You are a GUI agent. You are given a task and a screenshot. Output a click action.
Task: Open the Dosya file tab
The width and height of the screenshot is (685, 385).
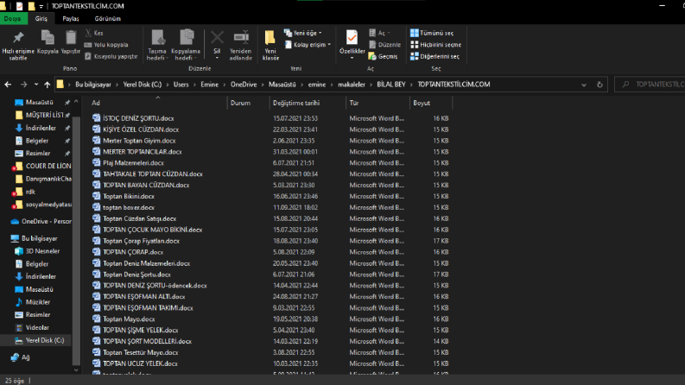tap(13, 19)
